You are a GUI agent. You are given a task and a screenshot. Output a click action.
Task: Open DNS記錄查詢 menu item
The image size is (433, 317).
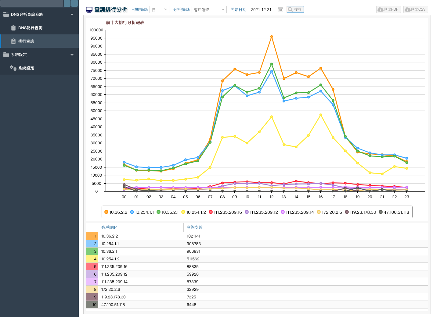(39, 28)
